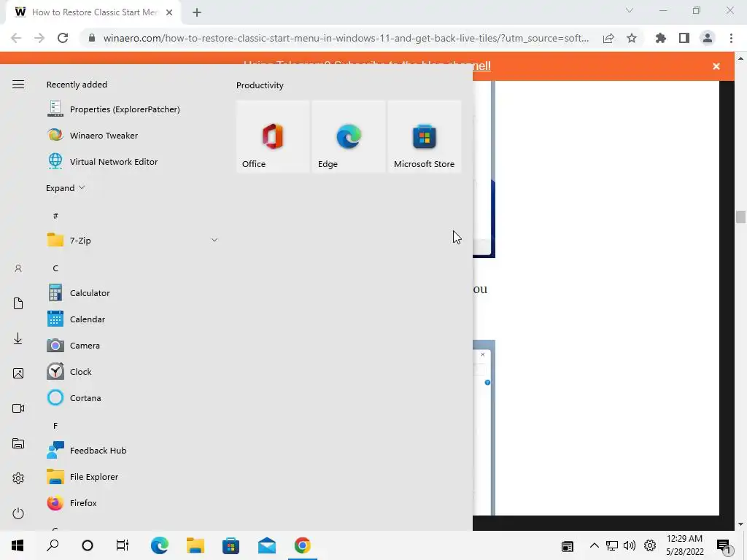Image resolution: width=747 pixels, height=560 pixels.
Task: Go back in Chrome
Action: coord(16,38)
